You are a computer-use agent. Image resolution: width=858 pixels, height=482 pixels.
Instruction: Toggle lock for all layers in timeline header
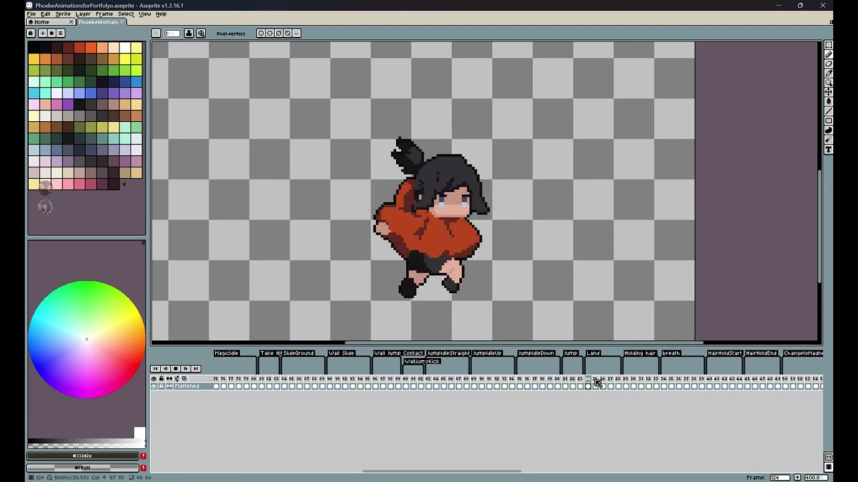tap(162, 379)
